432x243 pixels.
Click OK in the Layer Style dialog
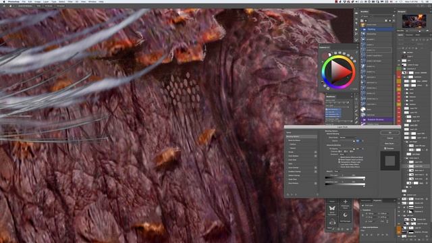pyautogui.click(x=390, y=133)
